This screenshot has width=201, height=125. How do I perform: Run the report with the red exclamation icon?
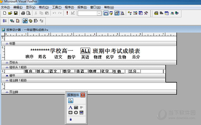67,13
